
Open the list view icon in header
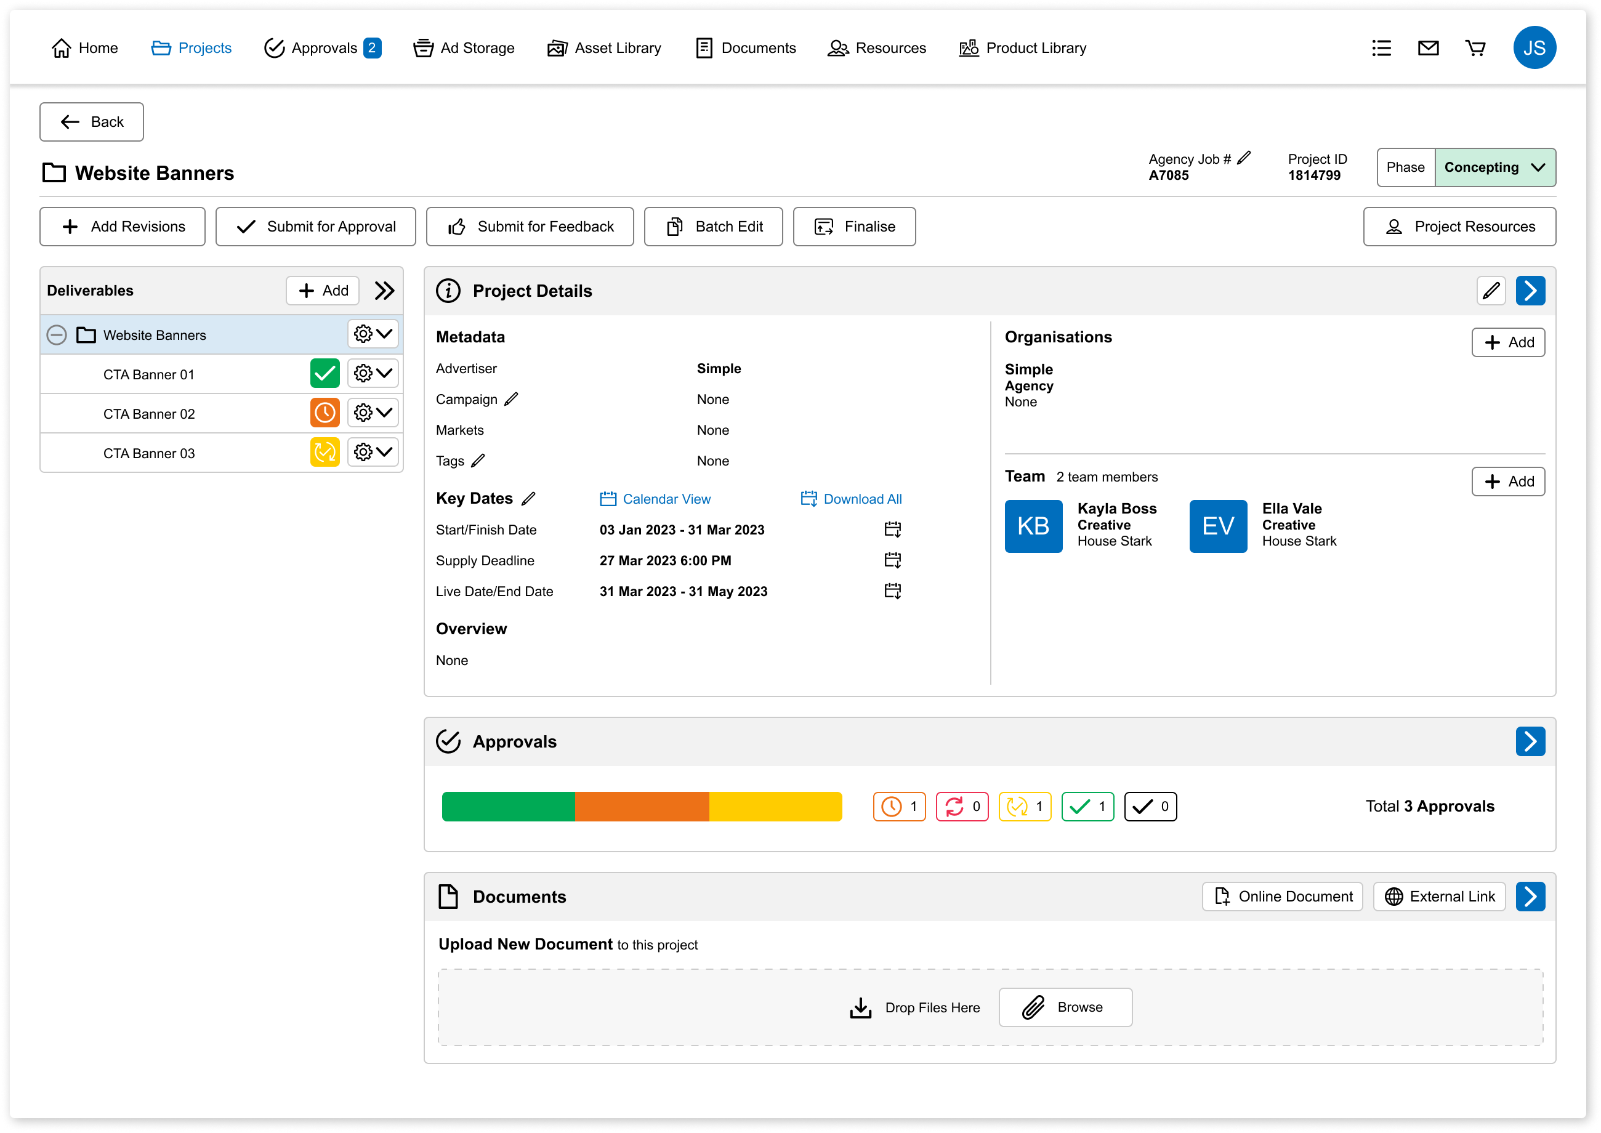pos(1381,47)
